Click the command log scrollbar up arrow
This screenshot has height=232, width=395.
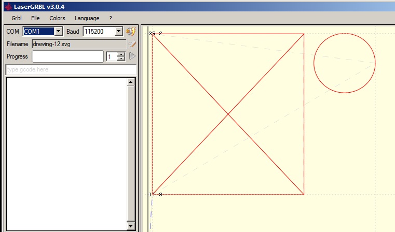click(131, 82)
